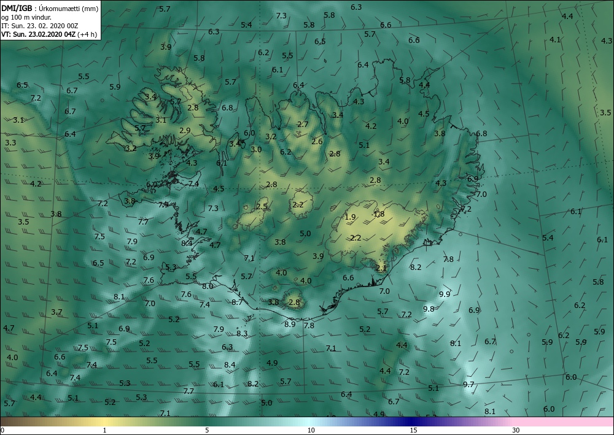Click the '30' label on the color scale
Image resolution: width=614 pixels, height=435 pixels.
coord(516,430)
